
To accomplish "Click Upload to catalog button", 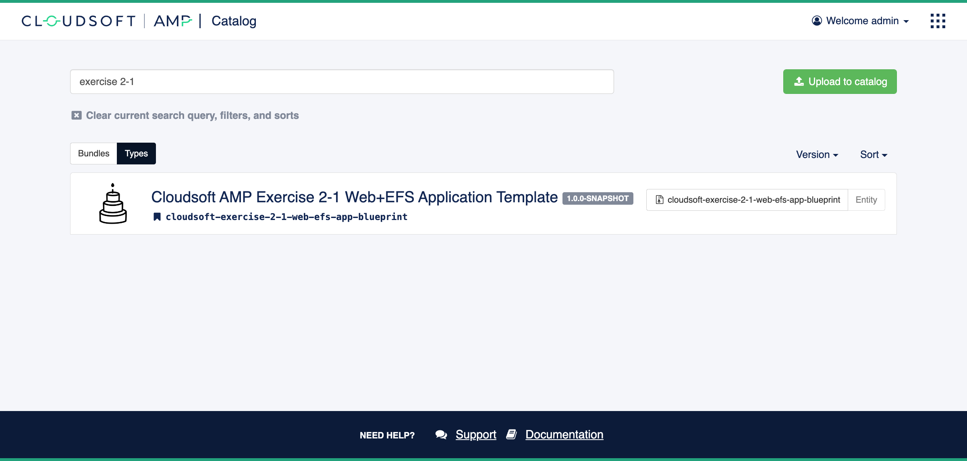I will [x=840, y=82].
